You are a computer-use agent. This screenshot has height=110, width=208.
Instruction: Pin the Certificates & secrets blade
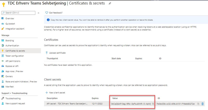point(110,4)
